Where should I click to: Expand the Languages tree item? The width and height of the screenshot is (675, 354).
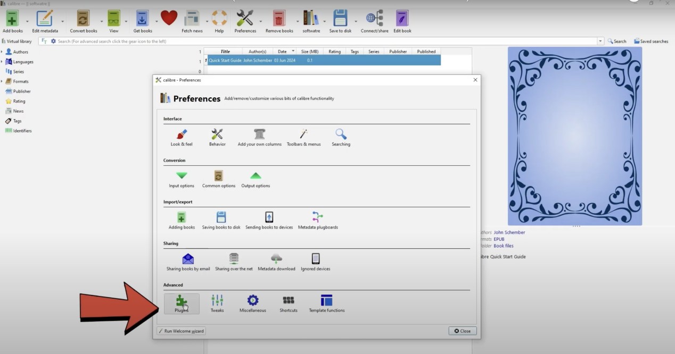(x=2, y=62)
